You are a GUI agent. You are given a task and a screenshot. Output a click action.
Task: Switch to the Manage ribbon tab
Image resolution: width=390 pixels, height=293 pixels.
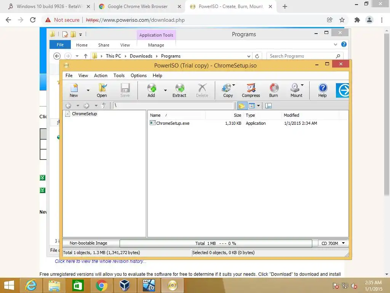[156, 45]
